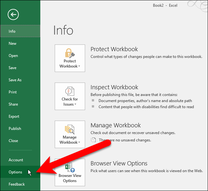Click 'Check out document or recover' text

point(133,133)
